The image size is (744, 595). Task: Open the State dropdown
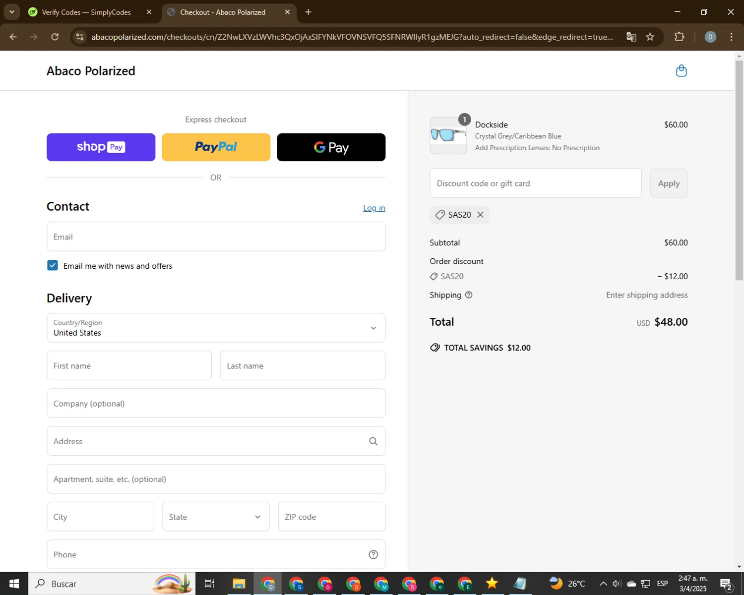pos(216,517)
